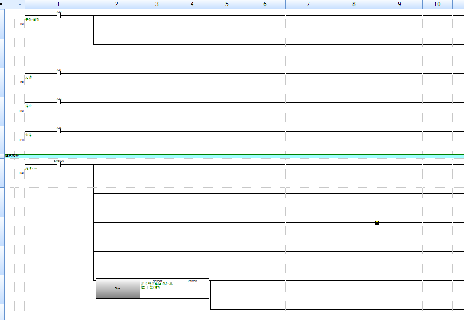
Task: Click the first row header in left margin
Action: point(2,23)
